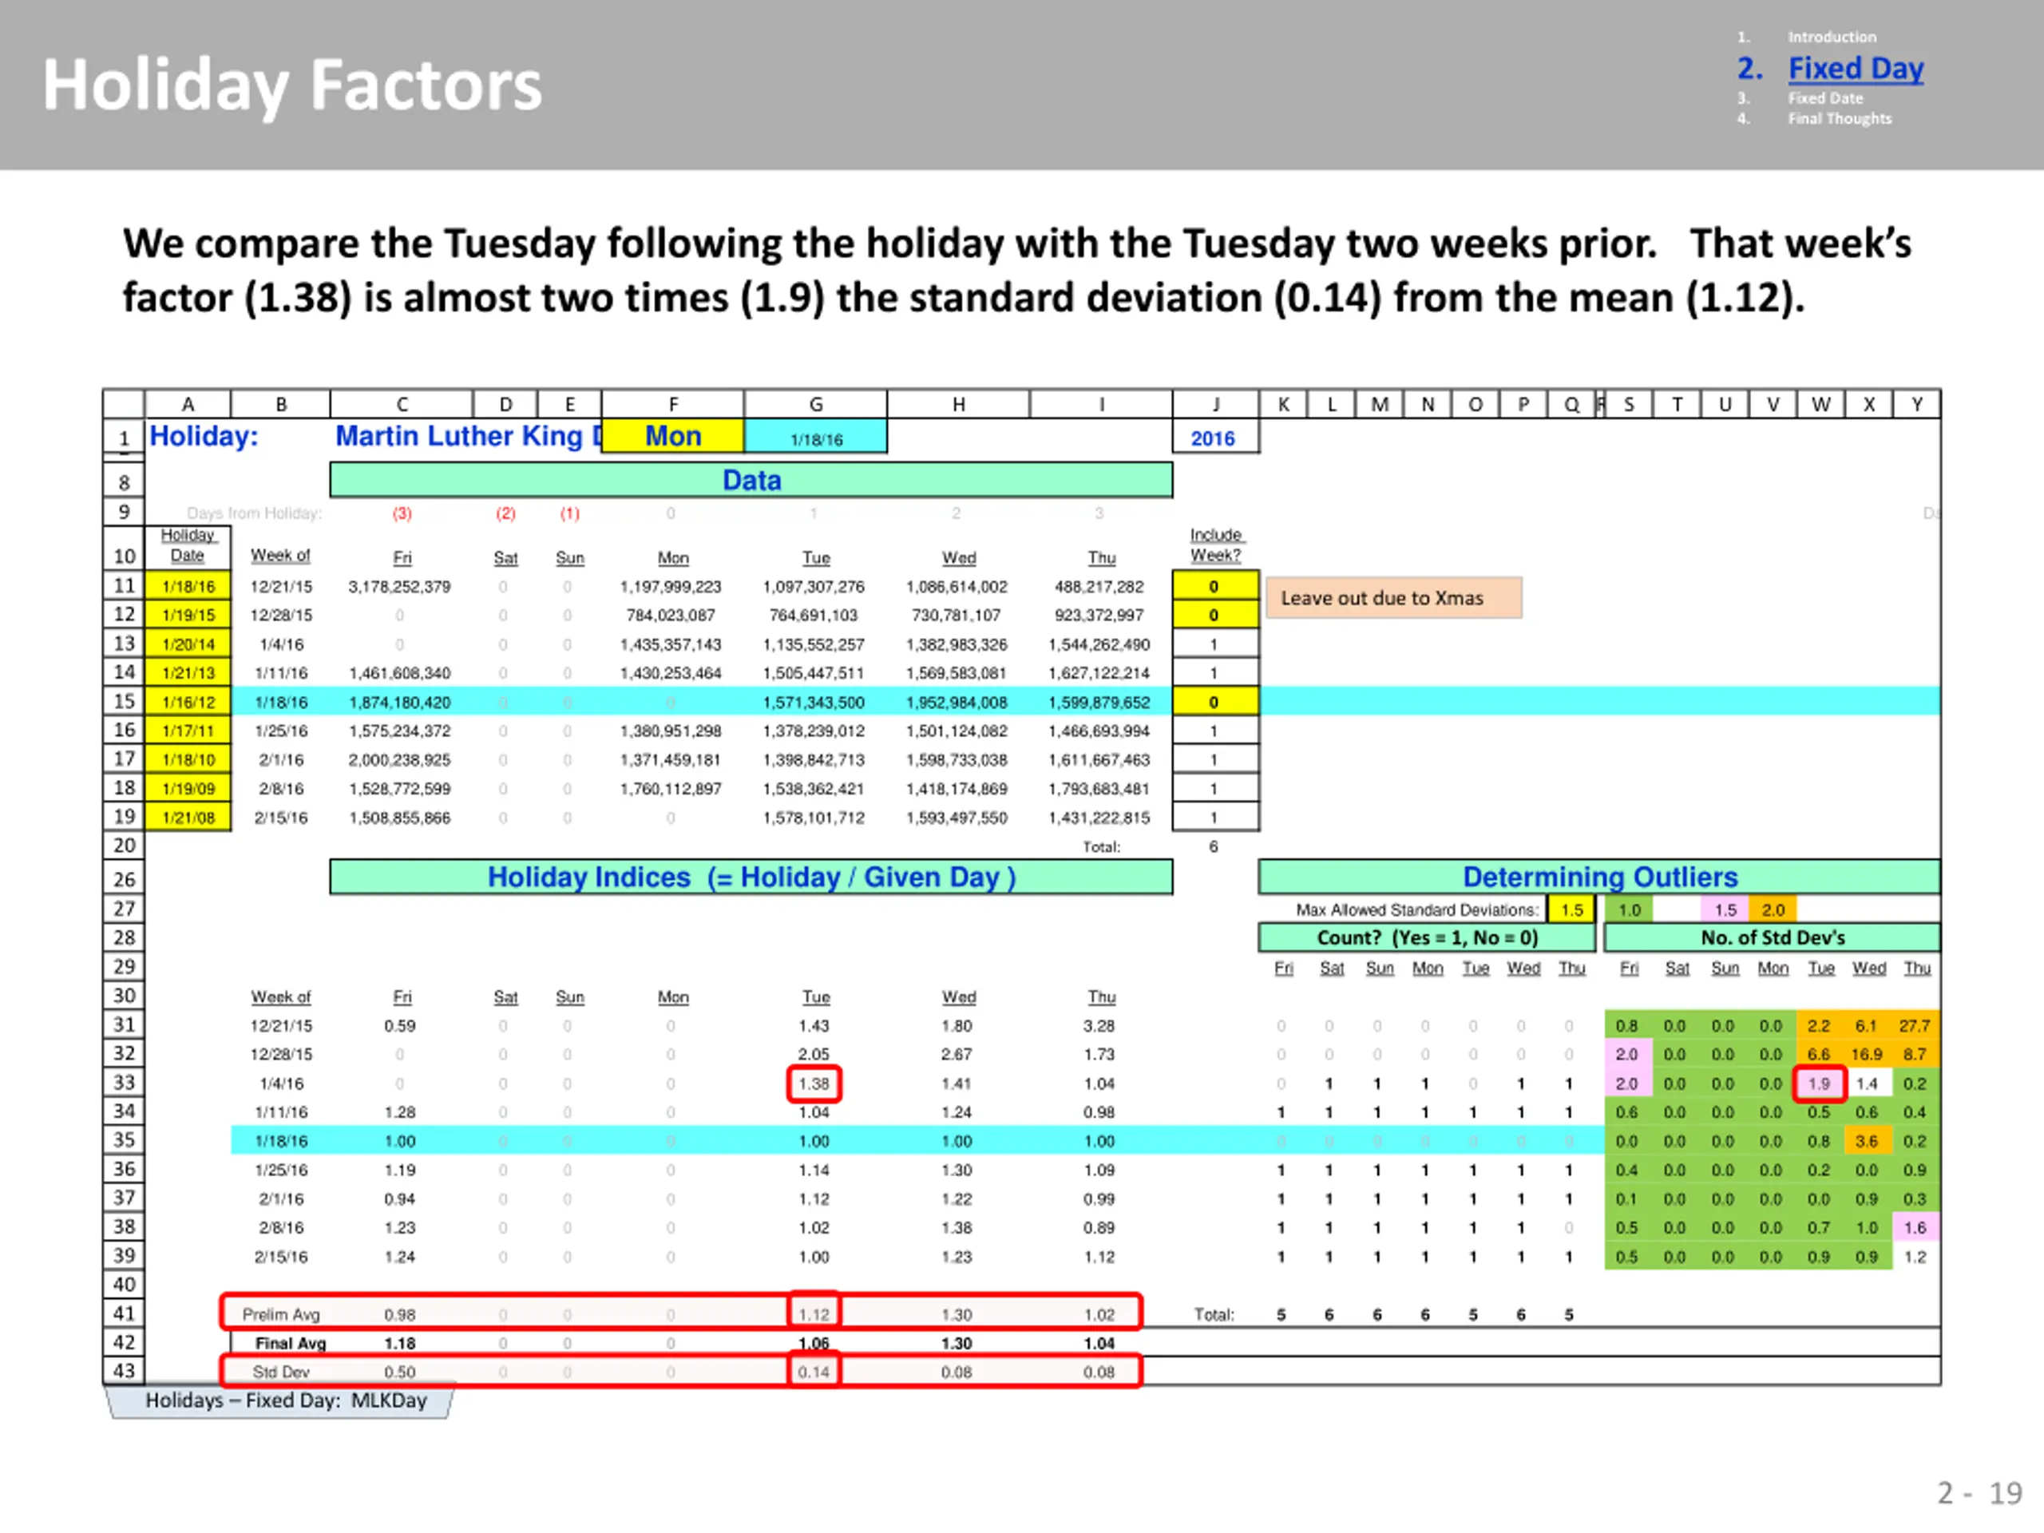Click the orange 2.0 threshold swatch
The height and width of the screenshot is (1533, 2044).
tap(1773, 910)
